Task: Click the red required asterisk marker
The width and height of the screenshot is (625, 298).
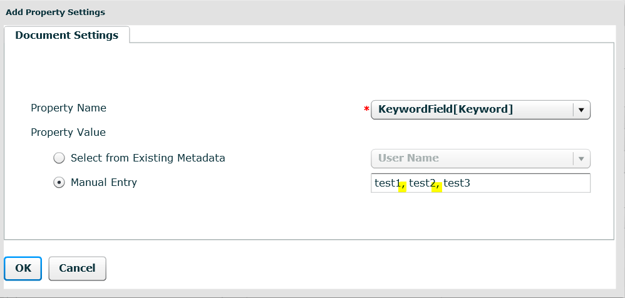Action: tap(366, 110)
